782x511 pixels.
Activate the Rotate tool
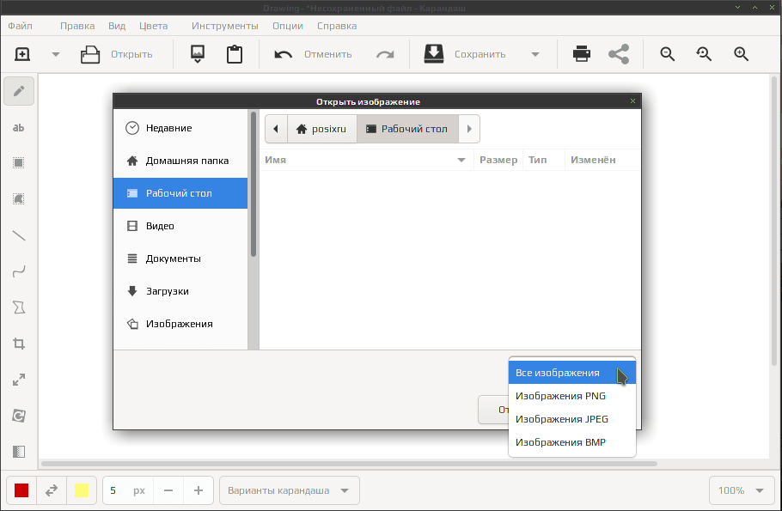pyautogui.click(x=19, y=416)
